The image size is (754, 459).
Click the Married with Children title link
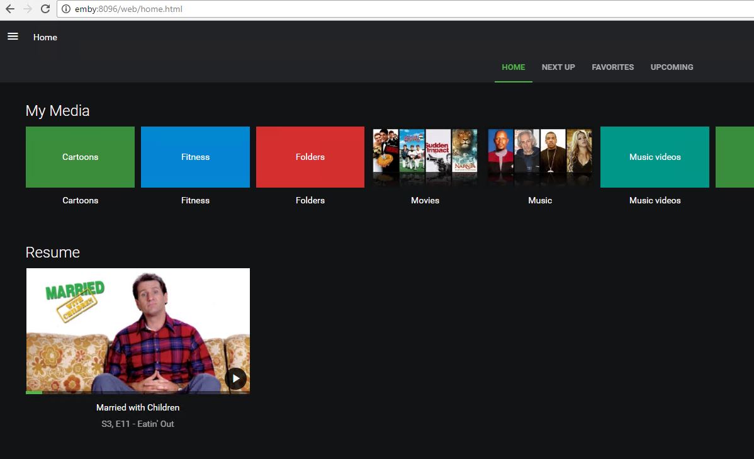click(138, 407)
